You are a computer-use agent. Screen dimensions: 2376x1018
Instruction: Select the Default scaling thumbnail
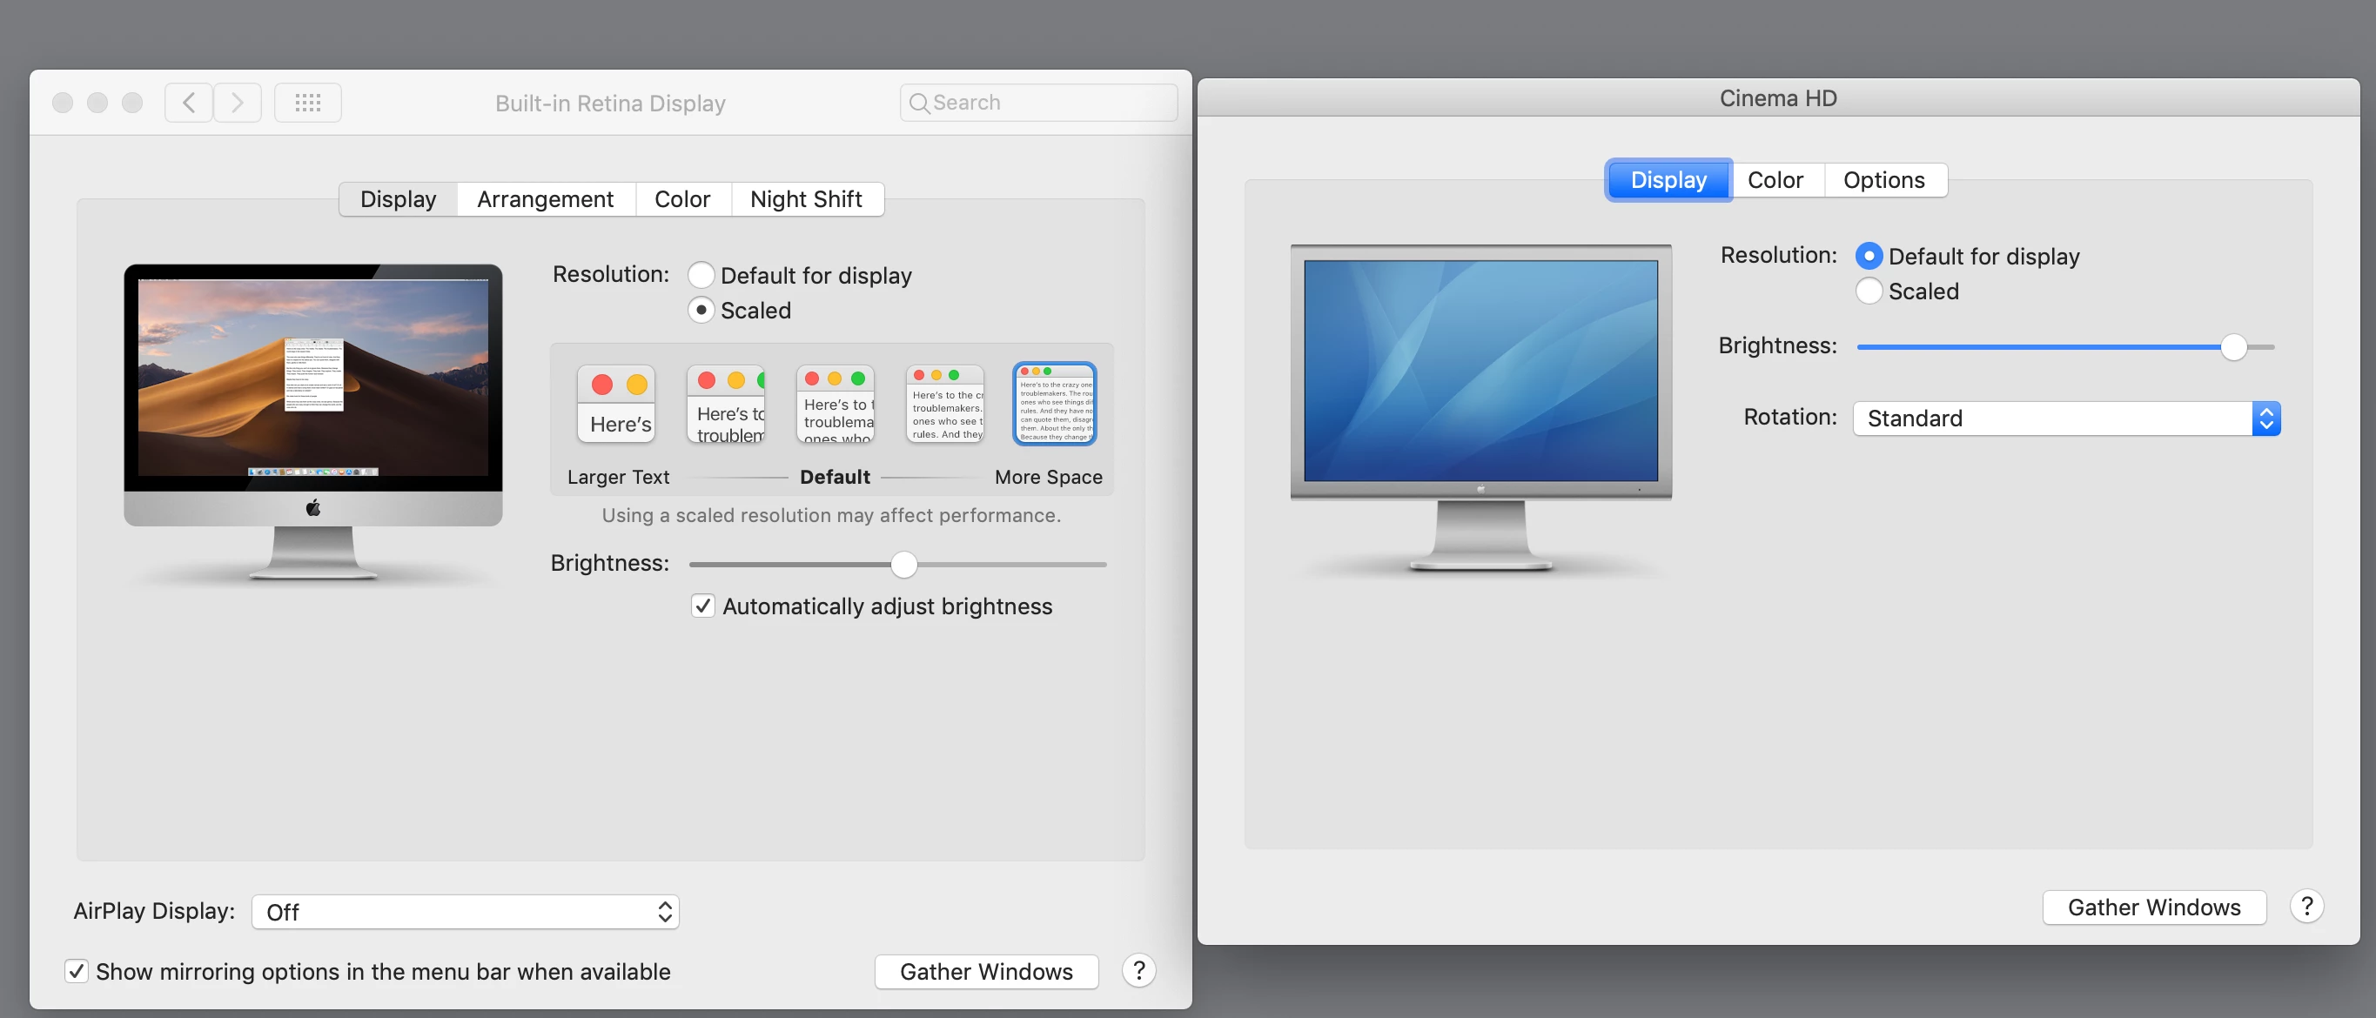(x=835, y=404)
